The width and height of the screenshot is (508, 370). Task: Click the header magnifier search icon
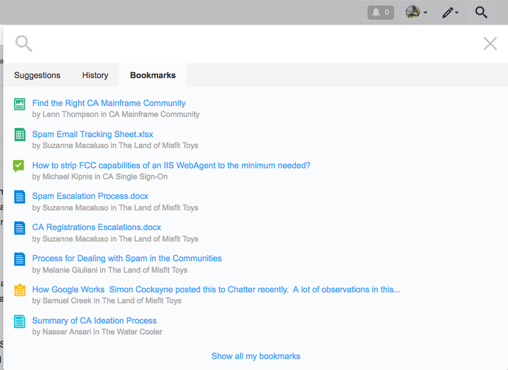[481, 13]
